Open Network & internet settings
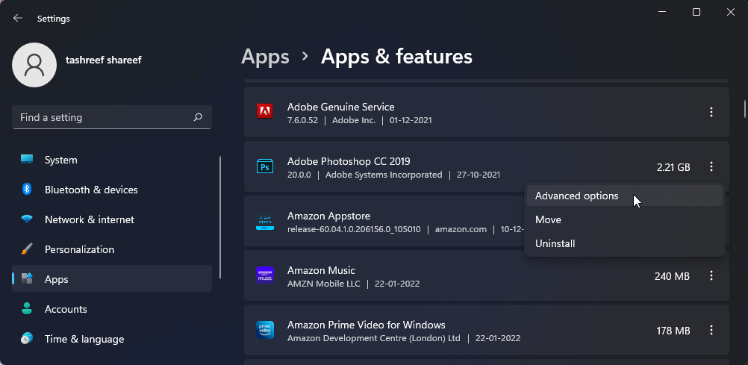The height and width of the screenshot is (365, 748). click(112, 220)
